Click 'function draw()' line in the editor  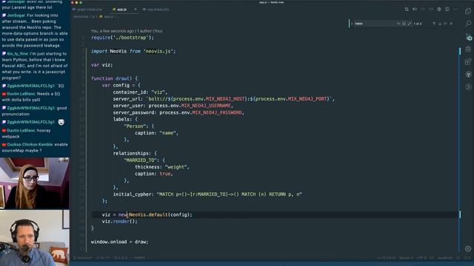tap(114, 78)
